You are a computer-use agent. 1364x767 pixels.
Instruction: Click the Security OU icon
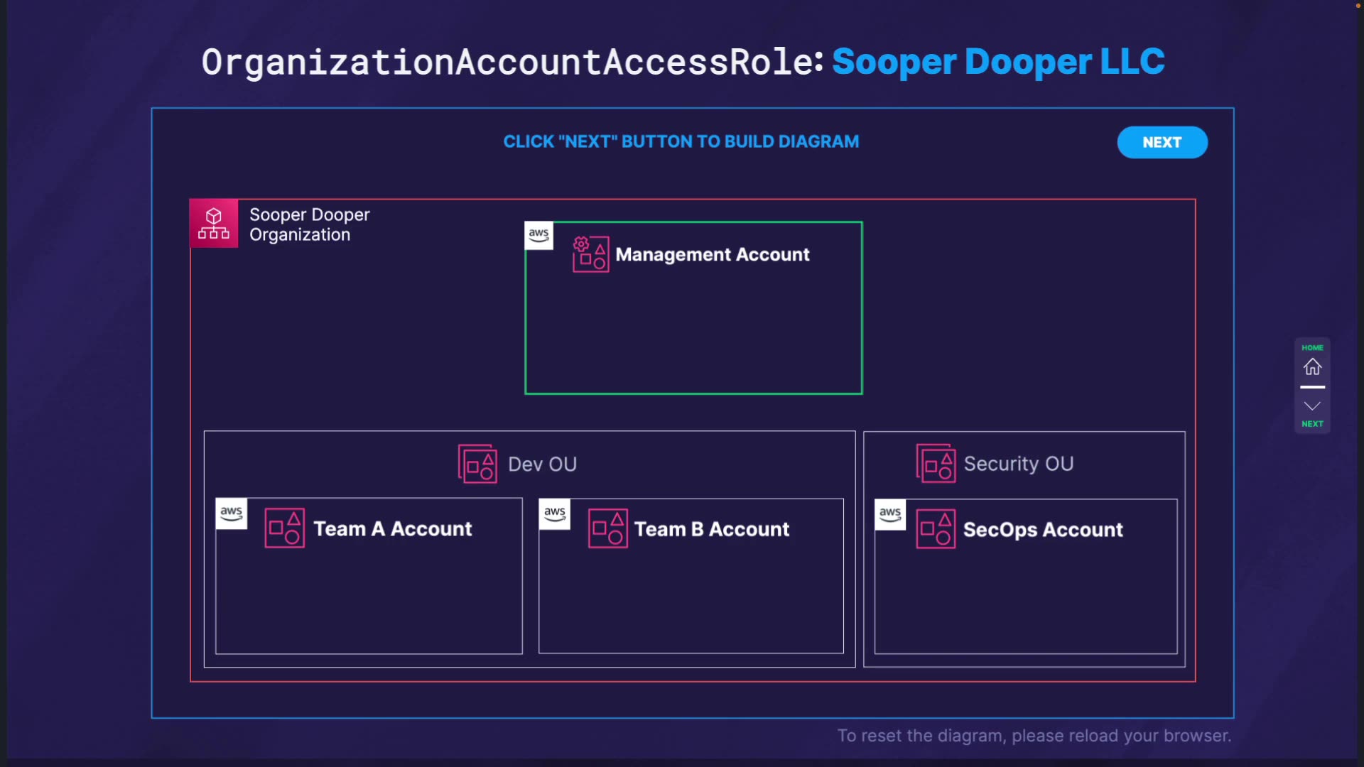pyautogui.click(x=936, y=463)
